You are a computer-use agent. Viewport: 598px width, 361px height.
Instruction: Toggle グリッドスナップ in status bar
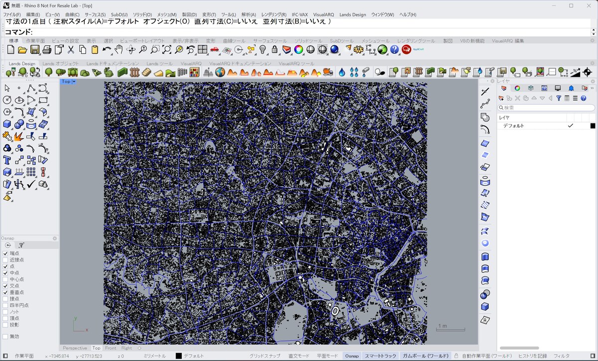pos(265,356)
